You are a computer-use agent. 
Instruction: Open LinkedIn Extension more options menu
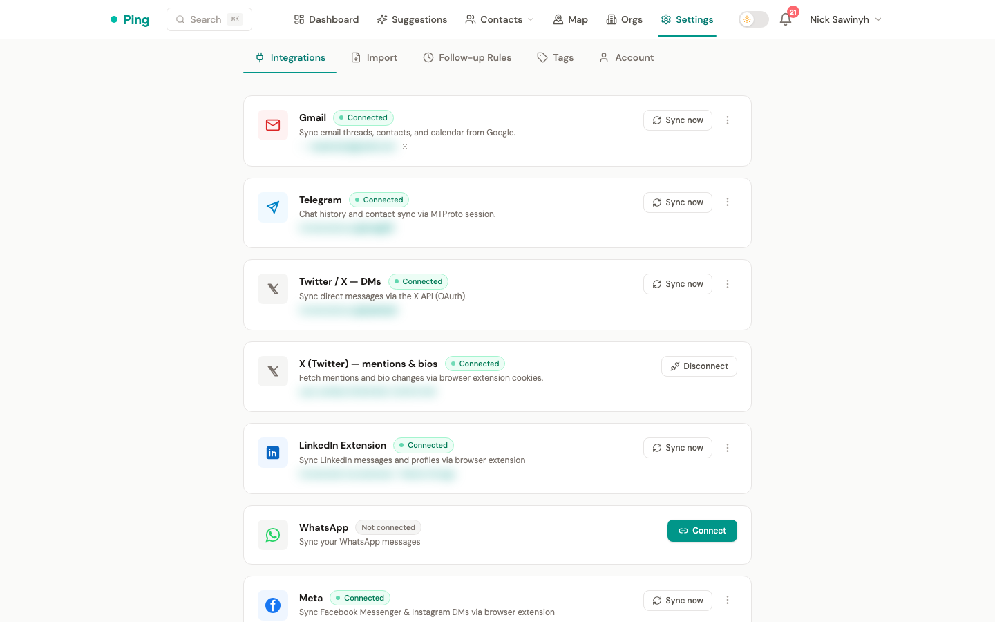(728, 448)
